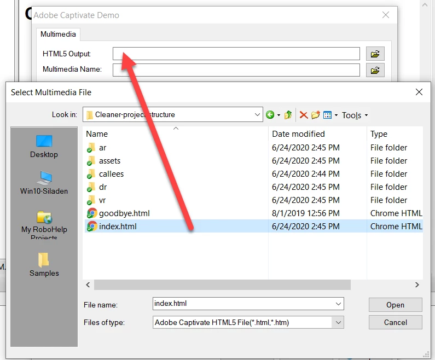Expand the Files of type dropdown

coord(338,322)
